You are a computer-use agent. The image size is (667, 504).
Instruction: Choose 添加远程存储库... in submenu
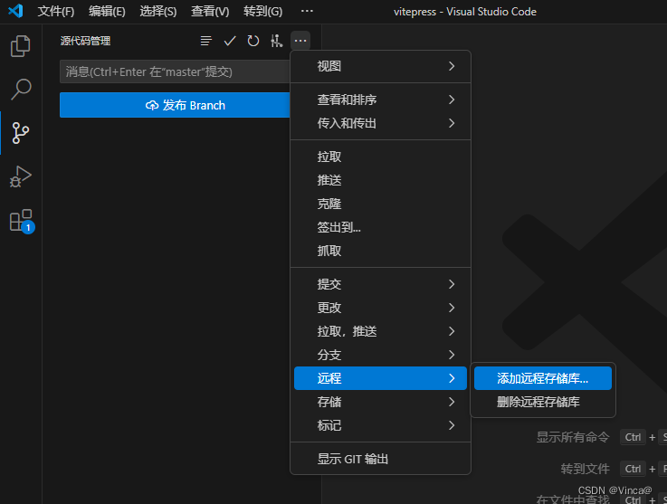[x=543, y=378]
